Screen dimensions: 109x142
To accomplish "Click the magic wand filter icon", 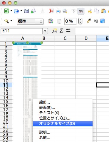I will (7, 21).
